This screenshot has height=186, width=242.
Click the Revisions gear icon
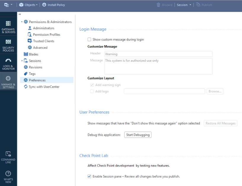[x=25, y=67]
